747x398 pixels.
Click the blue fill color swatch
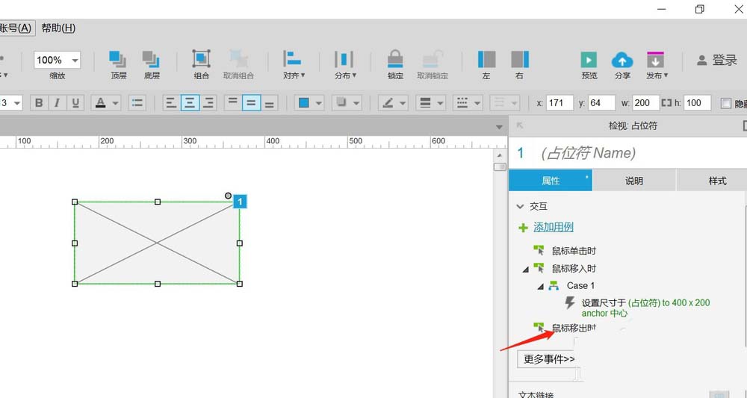point(304,102)
